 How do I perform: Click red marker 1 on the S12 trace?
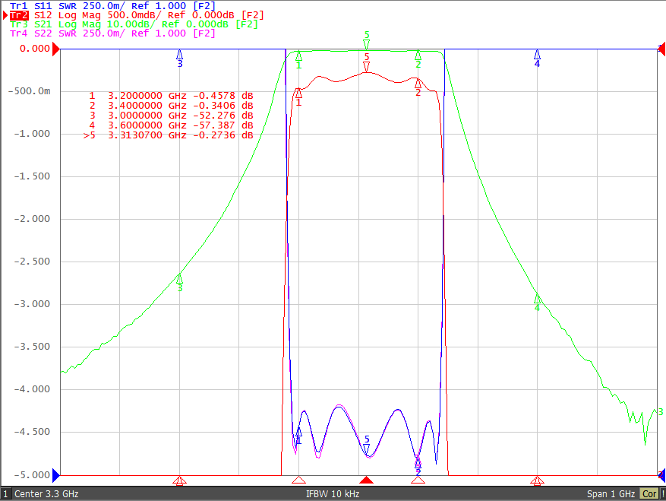299,97
